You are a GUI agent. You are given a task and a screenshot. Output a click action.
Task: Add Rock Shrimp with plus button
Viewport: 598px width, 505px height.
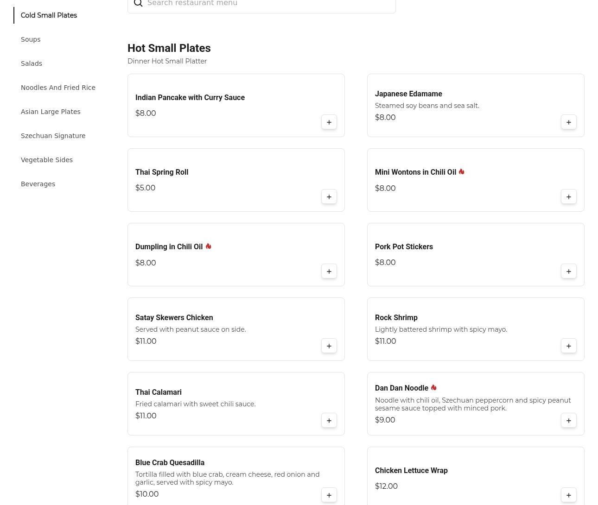coord(569,346)
